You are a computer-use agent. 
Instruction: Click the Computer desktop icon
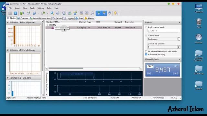(x=199, y=8)
